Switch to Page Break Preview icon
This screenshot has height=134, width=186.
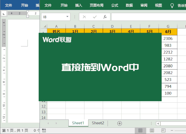point(163,131)
